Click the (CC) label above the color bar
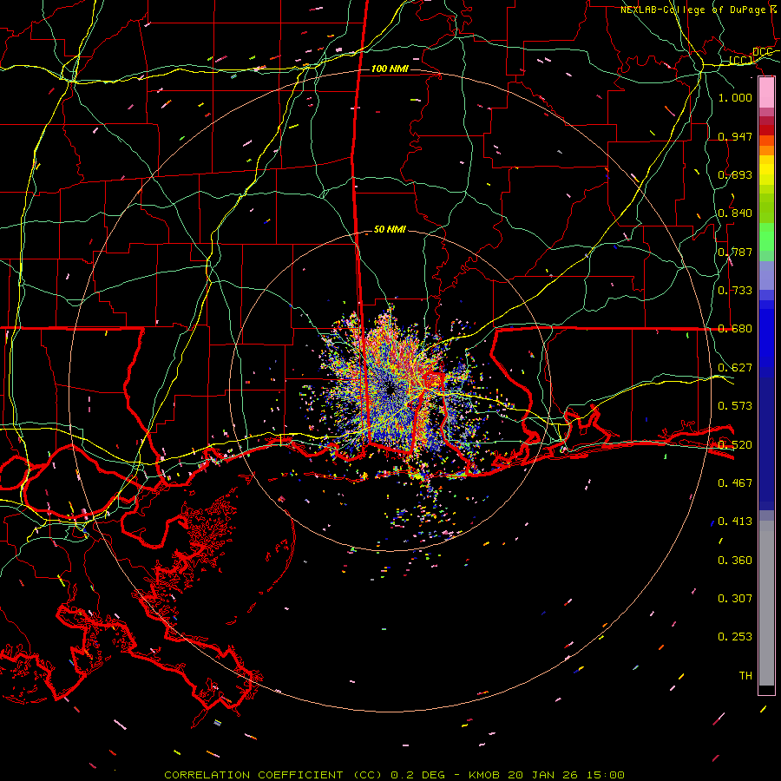Viewport: 781px width, 781px height. pos(740,61)
